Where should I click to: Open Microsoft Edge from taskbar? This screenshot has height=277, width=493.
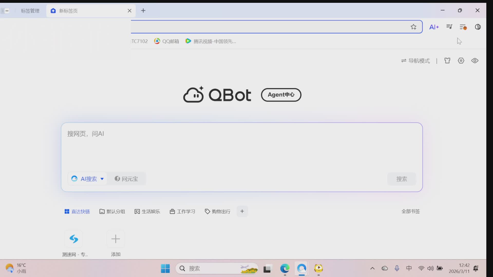point(285,269)
